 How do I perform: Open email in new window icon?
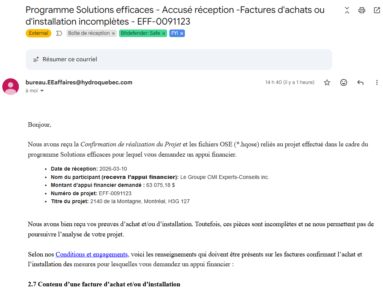377,10
